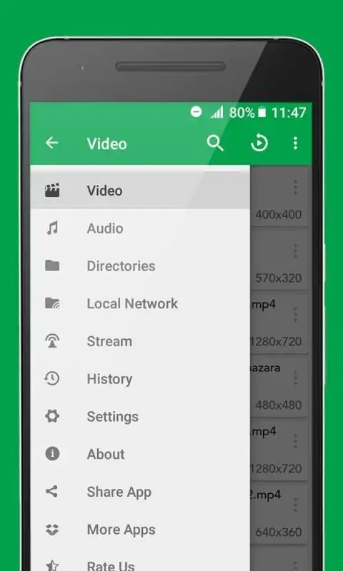The height and width of the screenshot is (571, 343).
Task: Tap the signal strength status icon
Action: pyautogui.click(x=217, y=113)
